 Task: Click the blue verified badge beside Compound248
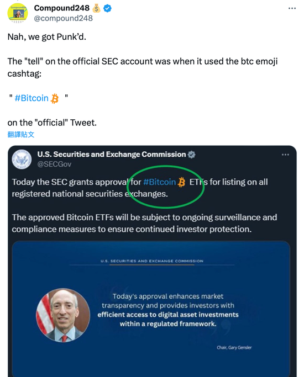coord(107,8)
